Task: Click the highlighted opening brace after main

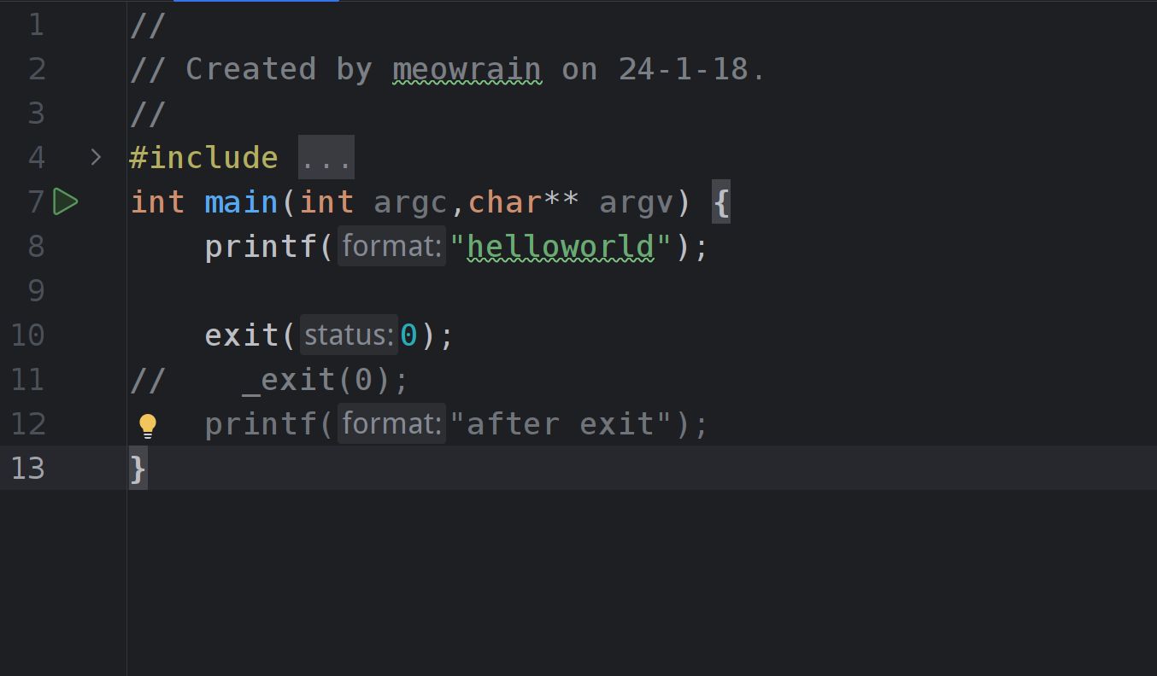Action: 721,203
